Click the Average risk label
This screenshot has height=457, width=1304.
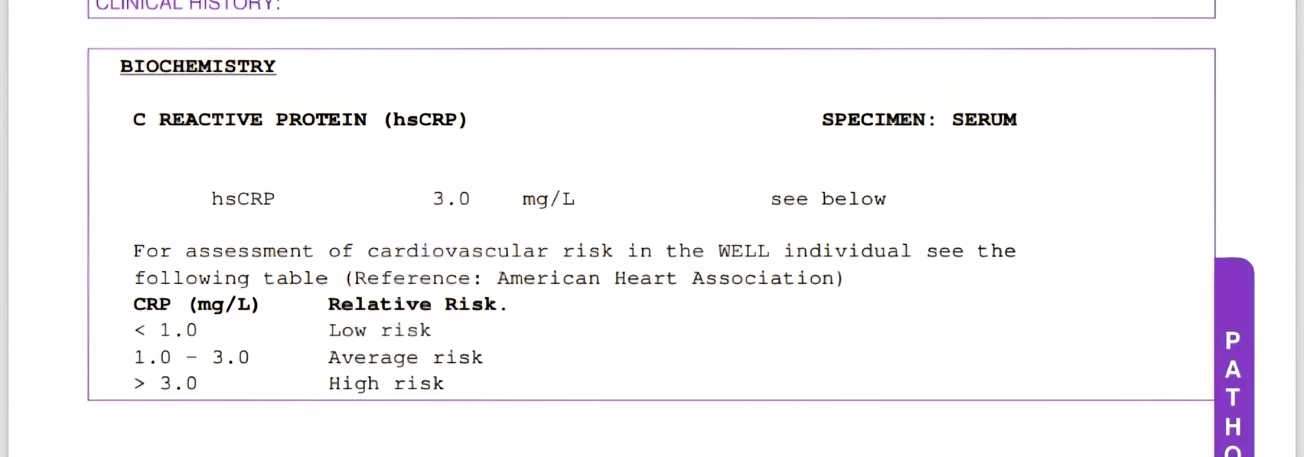pyautogui.click(x=405, y=357)
